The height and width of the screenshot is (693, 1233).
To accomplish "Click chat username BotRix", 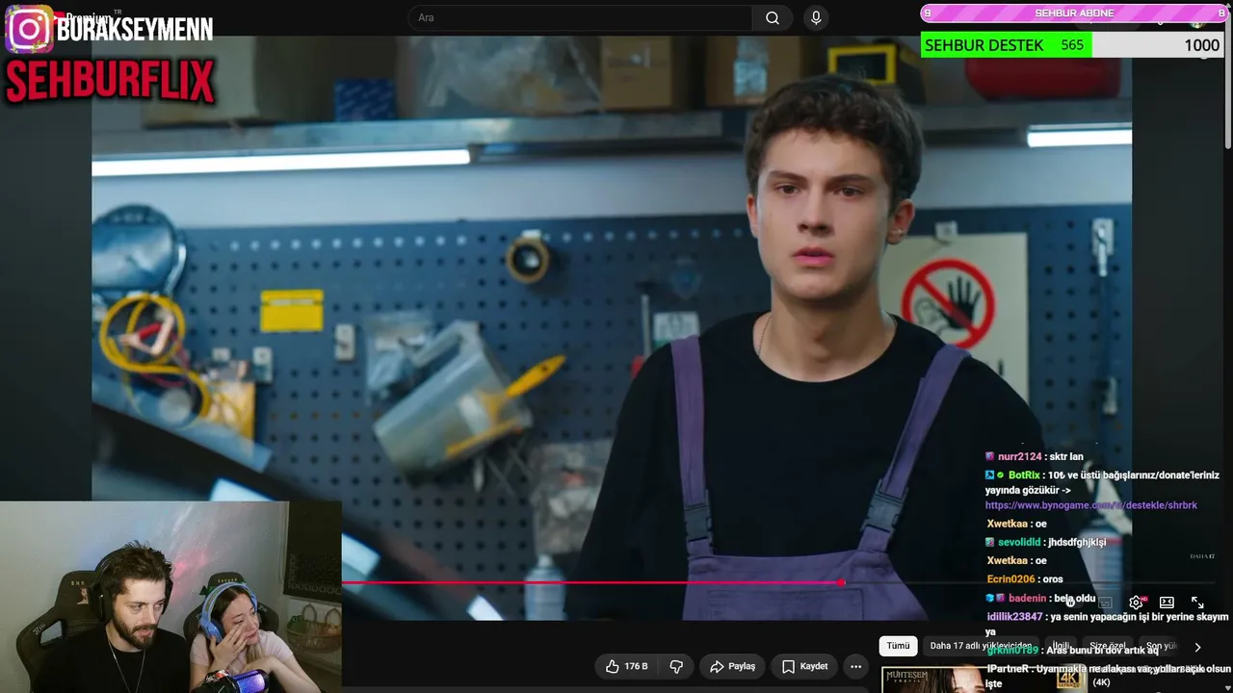I will pyautogui.click(x=1024, y=475).
